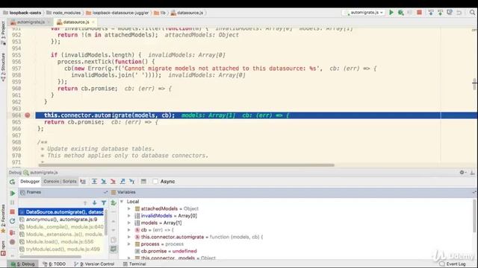Stop the running process with red square

pyautogui.click(x=419, y=13)
